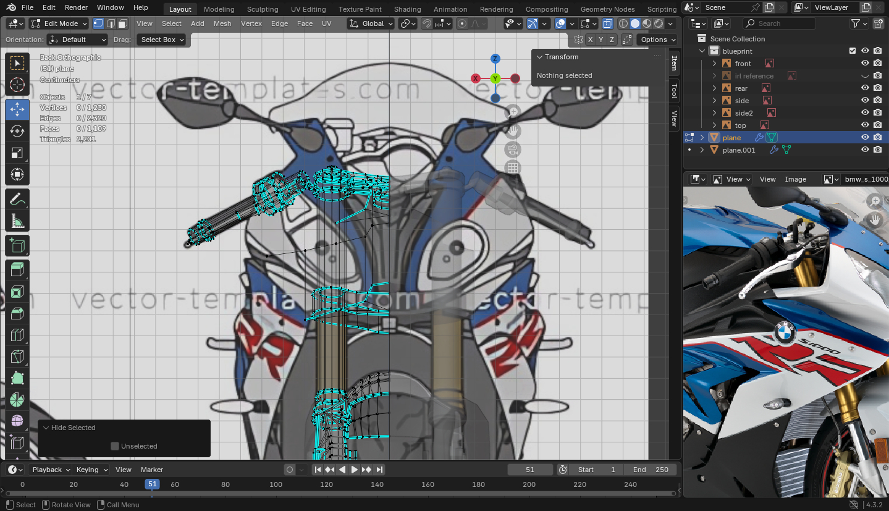Image resolution: width=889 pixels, height=511 pixels.
Task: Collapse the blueprint collection
Action: click(702, 51)
